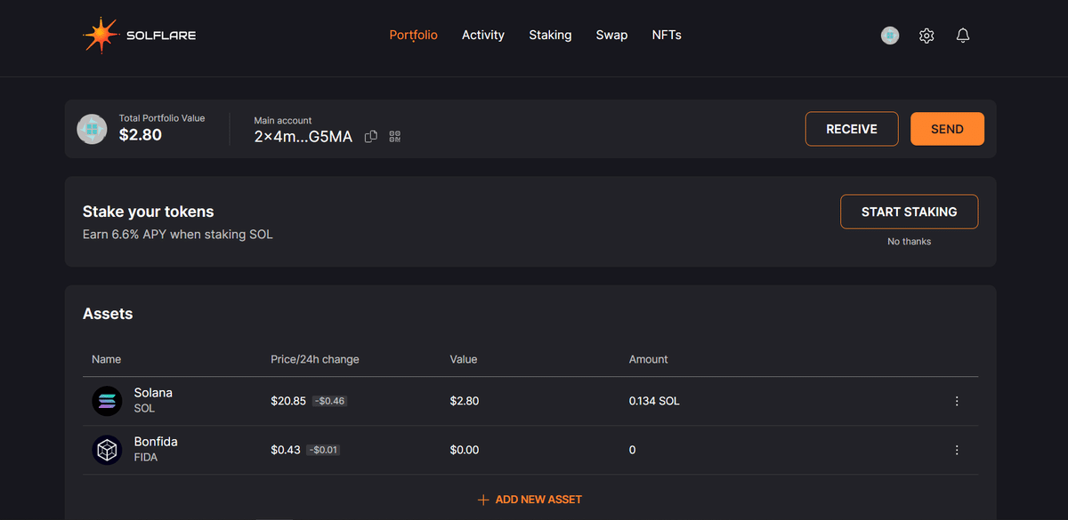
Task: Open the Solana row options menu
Action: pyautogui.click(x=957, y=401)
